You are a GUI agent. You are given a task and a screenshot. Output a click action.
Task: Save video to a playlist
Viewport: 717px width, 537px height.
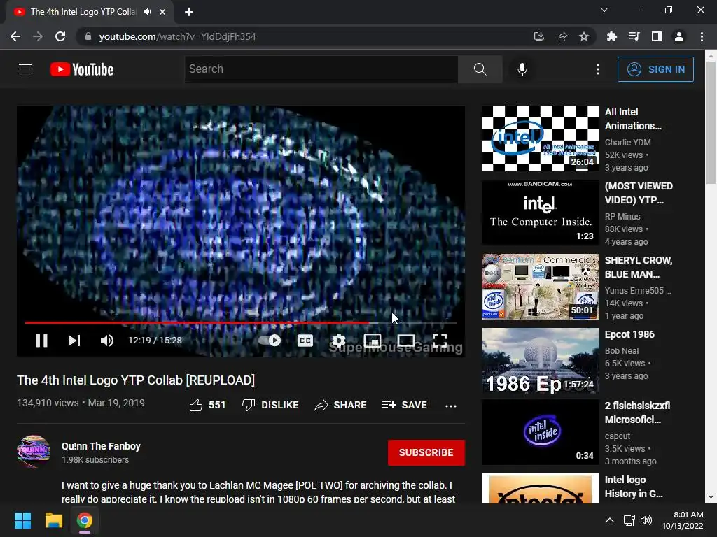coord(405,405)
